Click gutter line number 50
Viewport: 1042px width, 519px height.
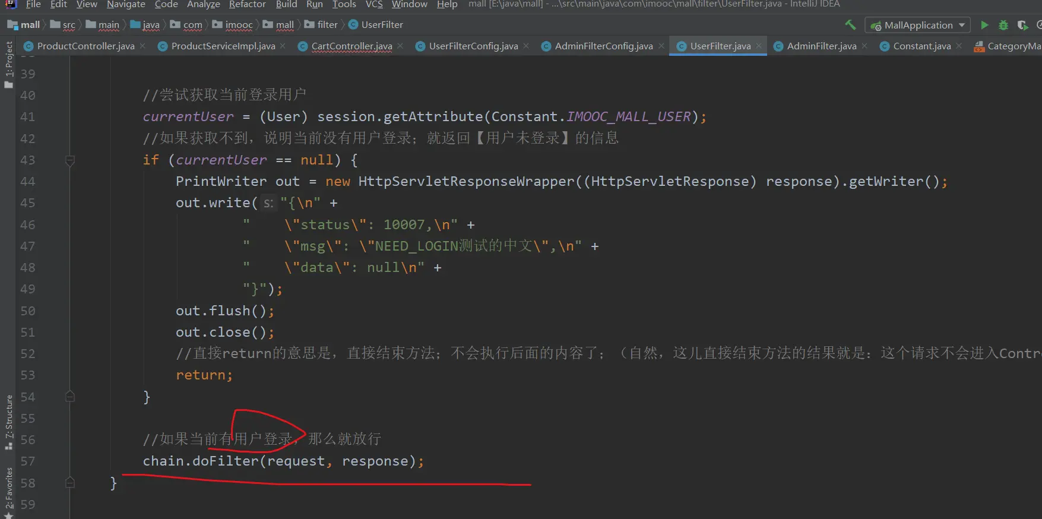pyautogui.click(x=28, y=311)
